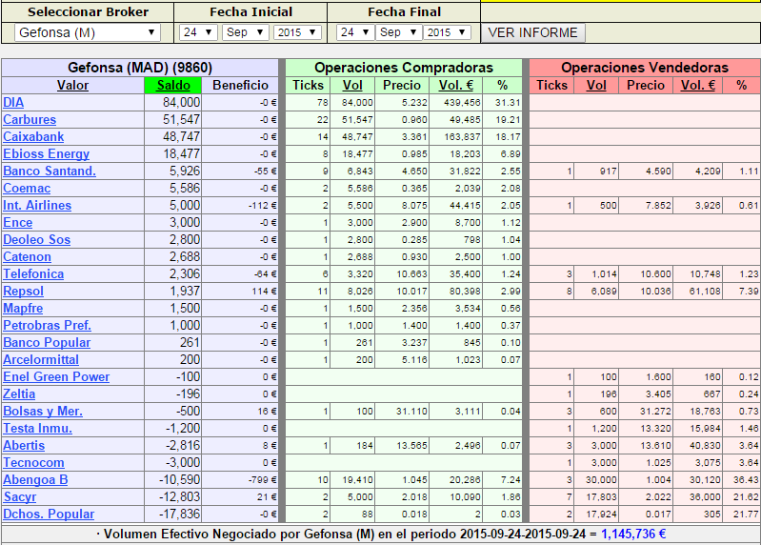Select Carbures buy ticks value 22
761x545 pixels.
(x=323, y=120)
